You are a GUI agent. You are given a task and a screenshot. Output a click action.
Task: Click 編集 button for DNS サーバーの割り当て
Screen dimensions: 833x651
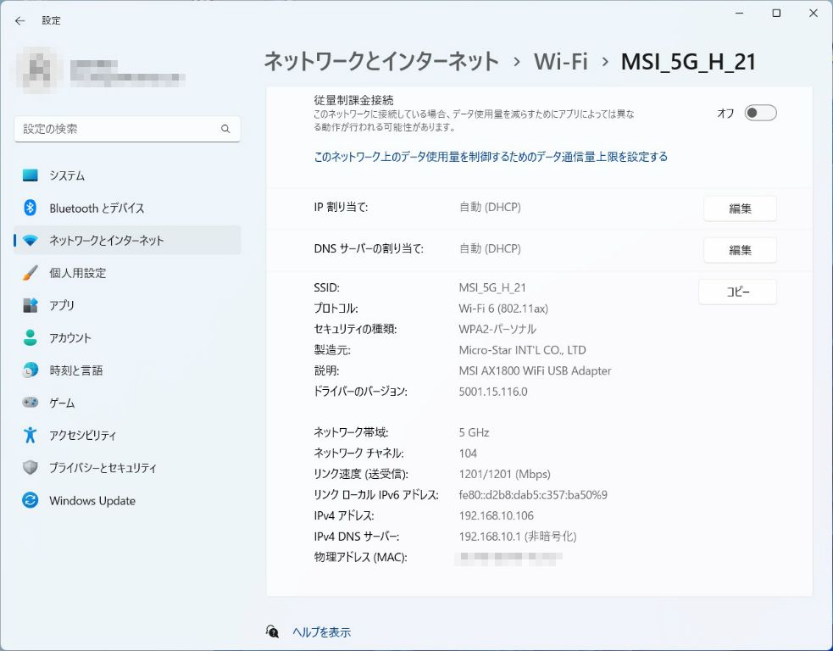pyautogui.click(x=740, y=250)
